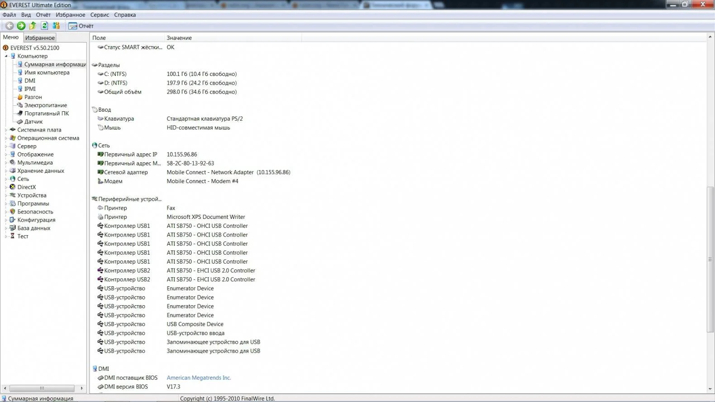
Task: Click the Мультимедиа icon in the tree
Action: [x=13, y=162]
